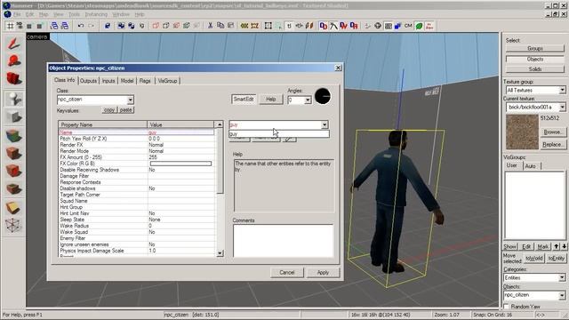Click the Run Map leaf icon
Screen dimensions: 569x320
419,26
